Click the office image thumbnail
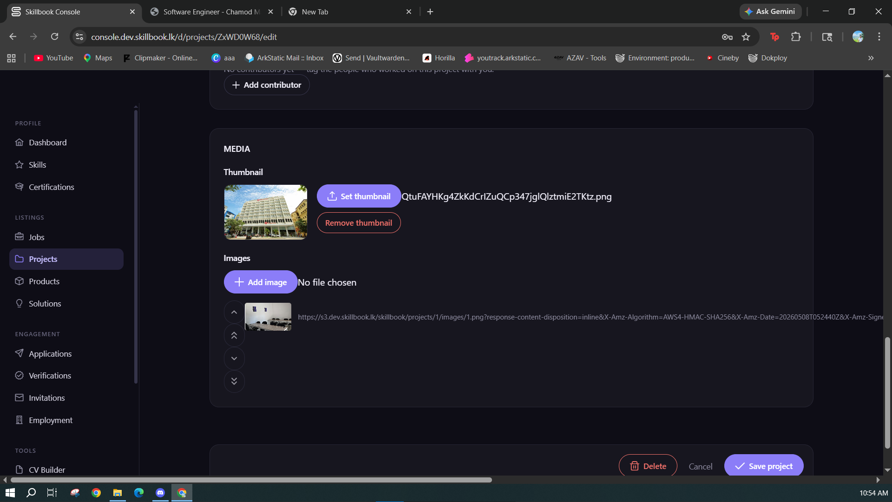 268,317
